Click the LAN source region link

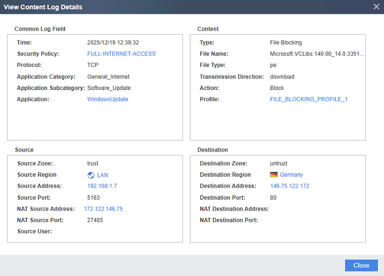click(103, 175)
